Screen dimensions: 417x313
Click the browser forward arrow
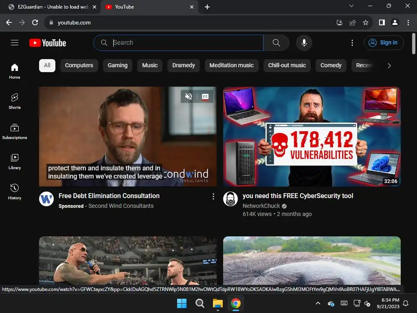click(x=22, y=23)
